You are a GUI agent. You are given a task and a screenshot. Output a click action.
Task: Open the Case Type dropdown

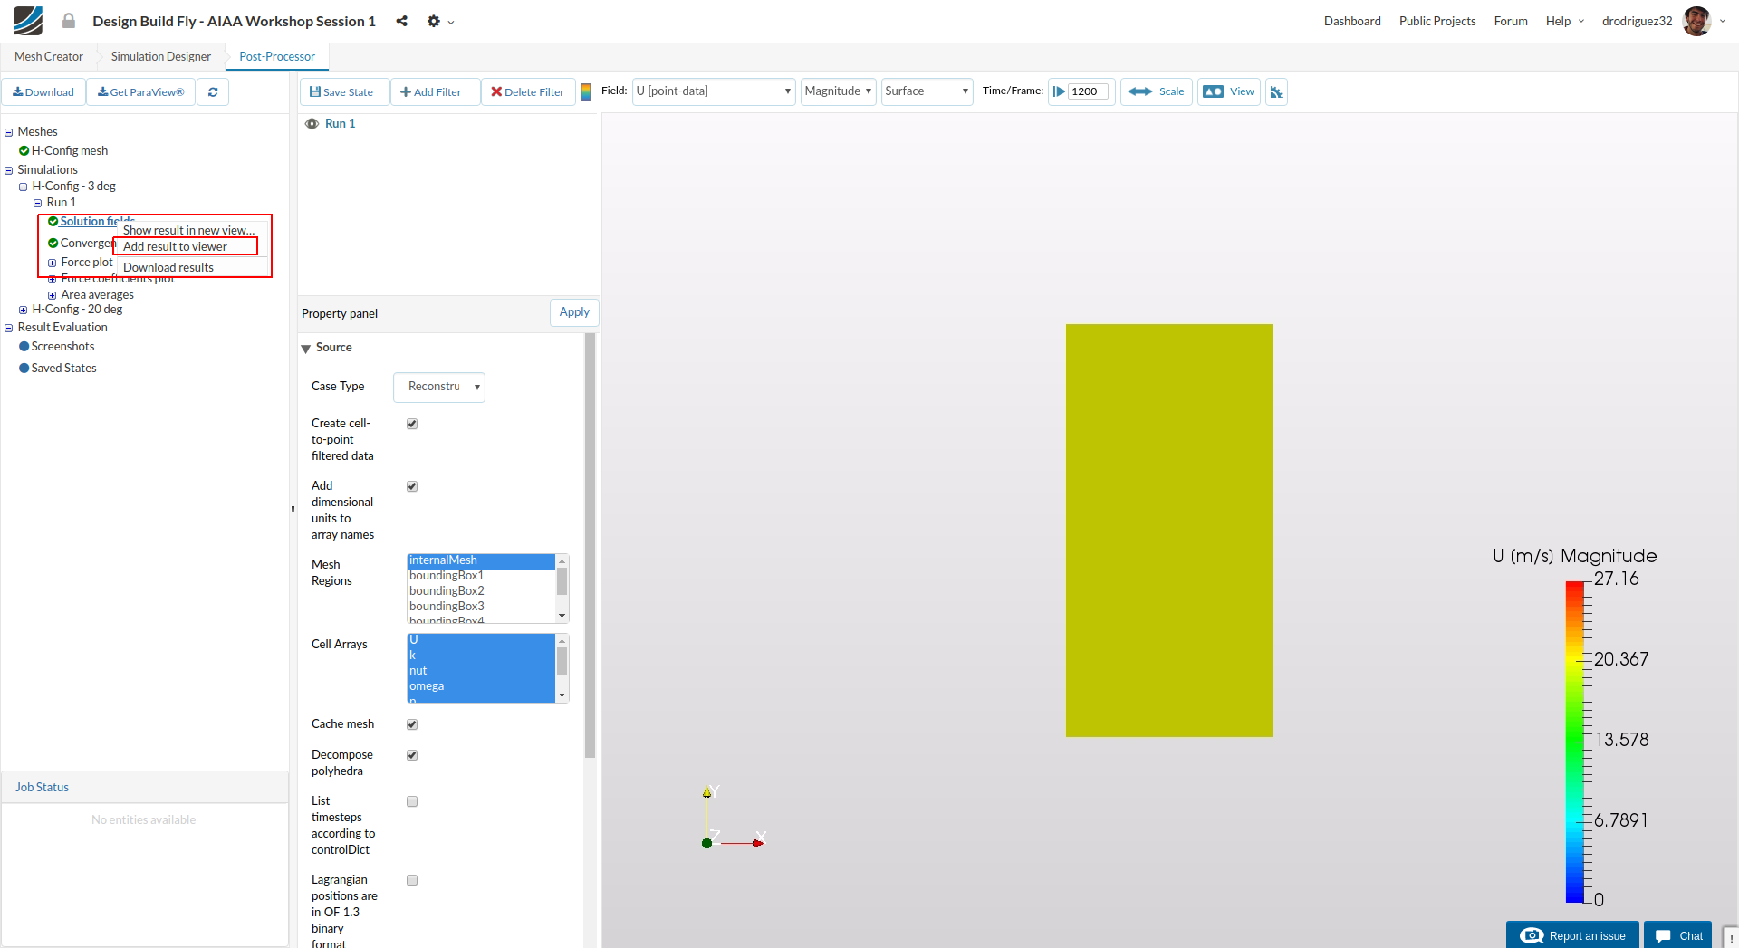(439, 387)
